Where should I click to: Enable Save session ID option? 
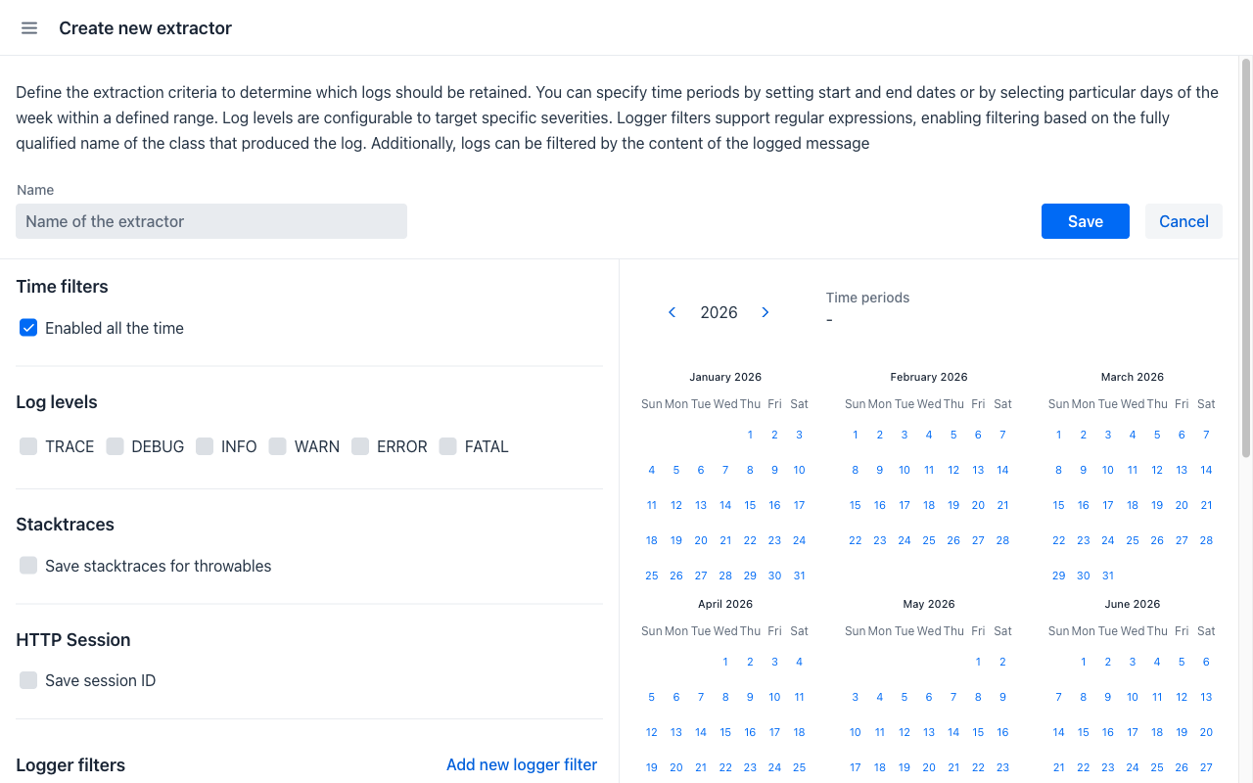click(x=28, y=680)
